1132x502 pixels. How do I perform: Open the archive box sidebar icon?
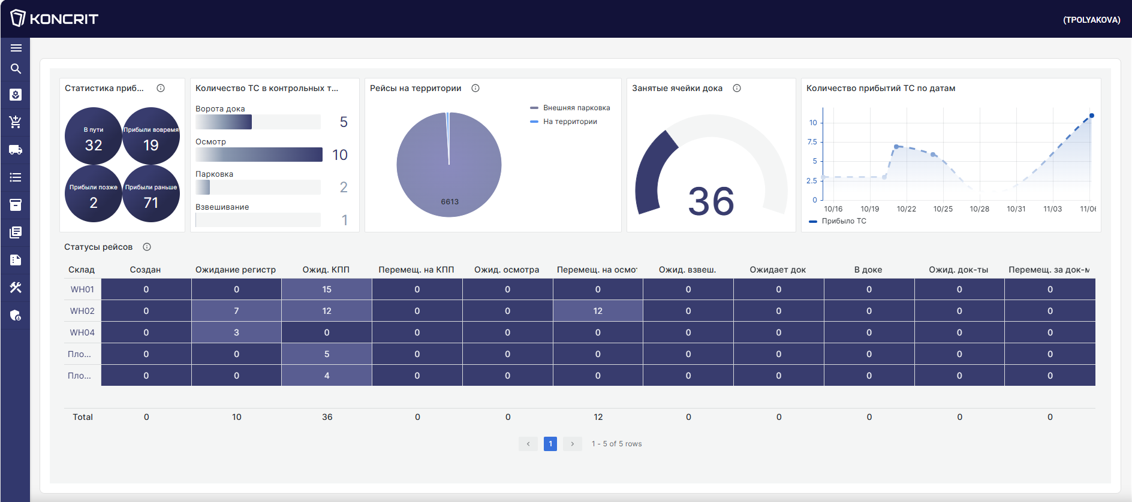(16, 205)
